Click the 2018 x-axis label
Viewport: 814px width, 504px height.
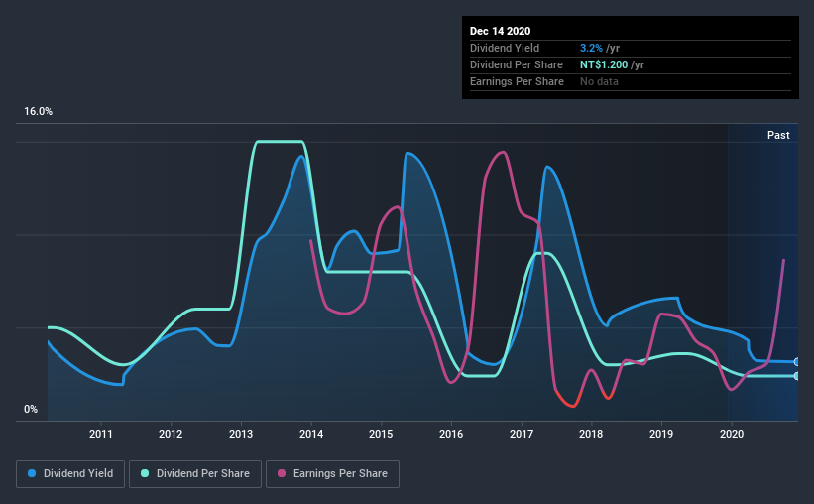point(591,434)
